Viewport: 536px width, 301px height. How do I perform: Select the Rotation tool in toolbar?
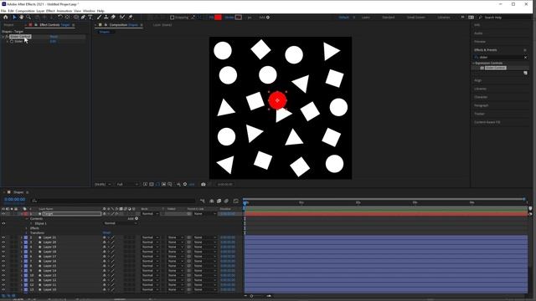[60, 17]
